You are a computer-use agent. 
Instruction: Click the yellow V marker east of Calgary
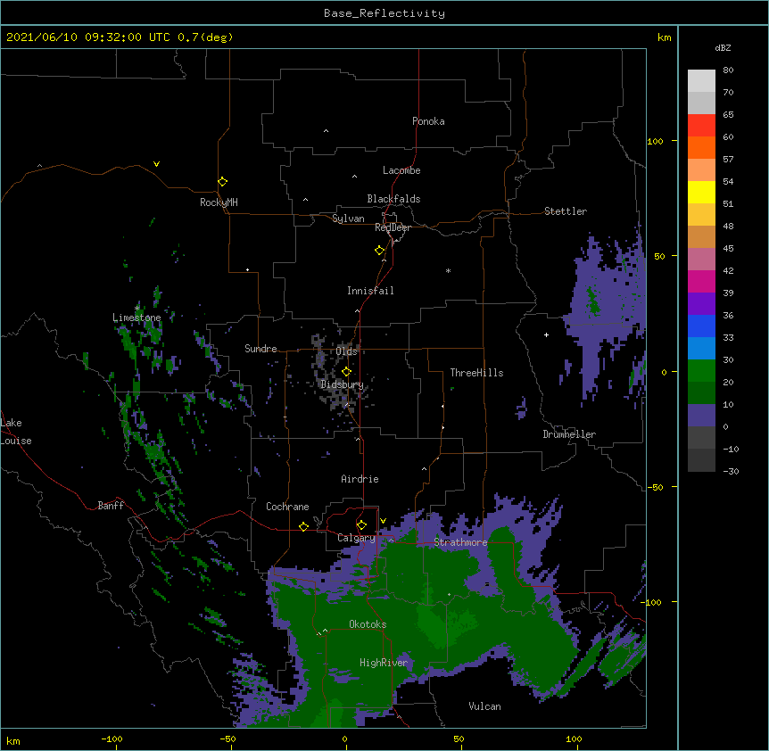click(383, 521)
